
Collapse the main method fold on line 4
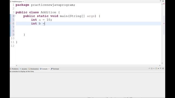tap(15, 16)
